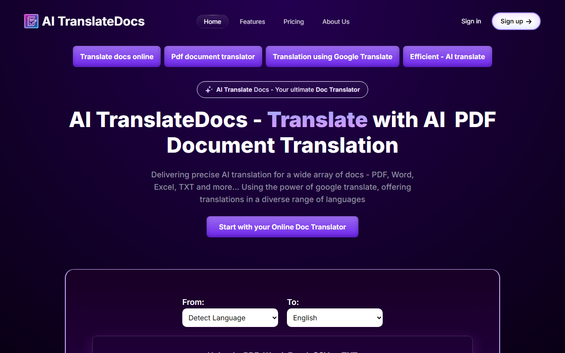Click the main heading 'AI TranslateDocs - Translate with AI'
The image size is (565, 353).
(x=282, y=132)
